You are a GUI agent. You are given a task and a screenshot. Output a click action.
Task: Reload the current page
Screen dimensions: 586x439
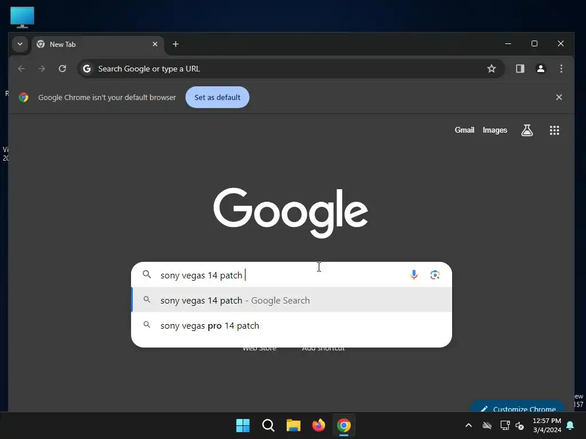tap(62, 69)
